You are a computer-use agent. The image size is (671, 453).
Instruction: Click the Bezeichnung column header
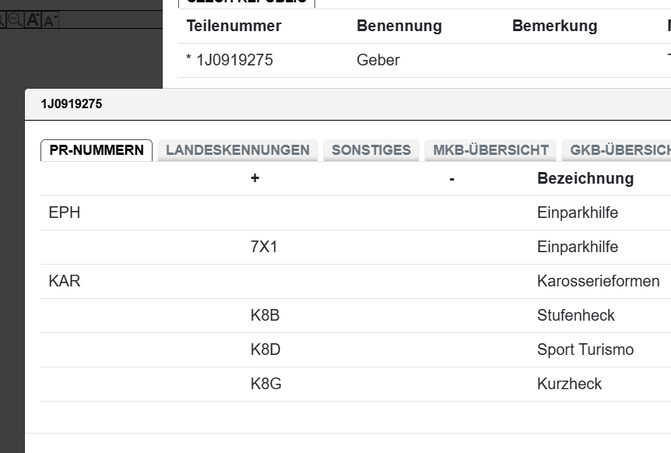pyautogui.click(x=585, y=178)
